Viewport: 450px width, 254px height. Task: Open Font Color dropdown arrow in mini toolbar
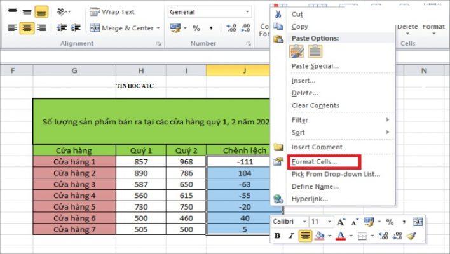click(351, 236)
